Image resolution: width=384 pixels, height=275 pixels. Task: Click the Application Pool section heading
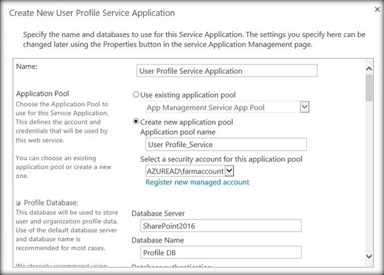tap(43, 93)
